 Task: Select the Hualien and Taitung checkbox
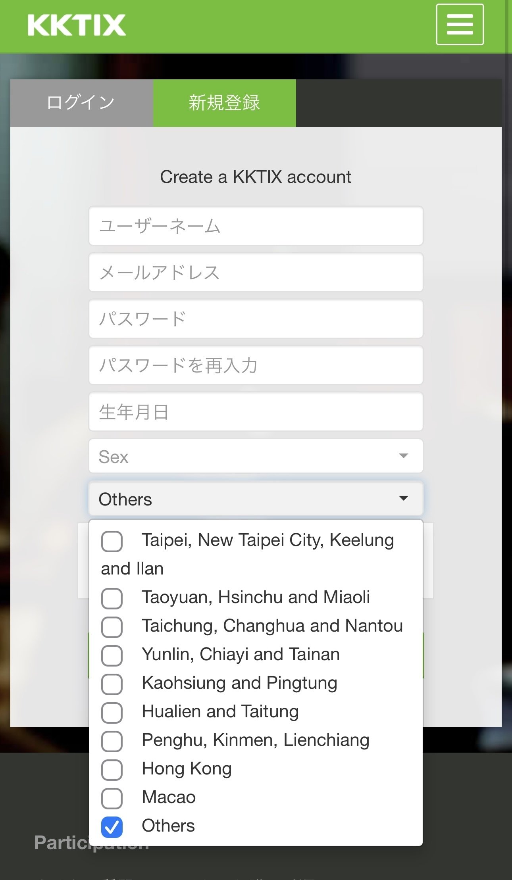click(112, 713)
